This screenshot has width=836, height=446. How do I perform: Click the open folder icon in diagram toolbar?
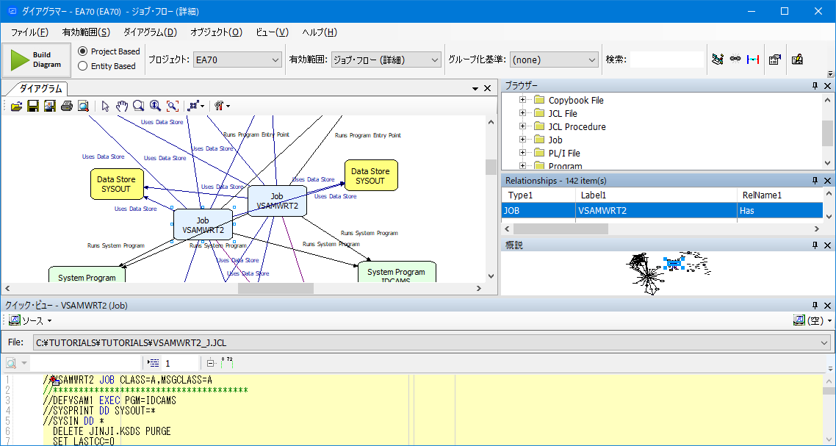[16, 106]
